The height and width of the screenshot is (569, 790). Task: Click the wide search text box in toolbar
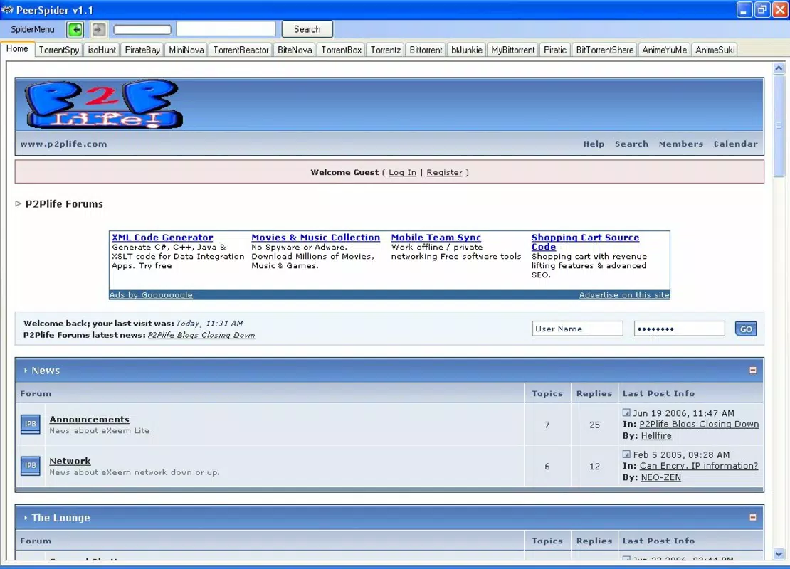tap(226, 29)
